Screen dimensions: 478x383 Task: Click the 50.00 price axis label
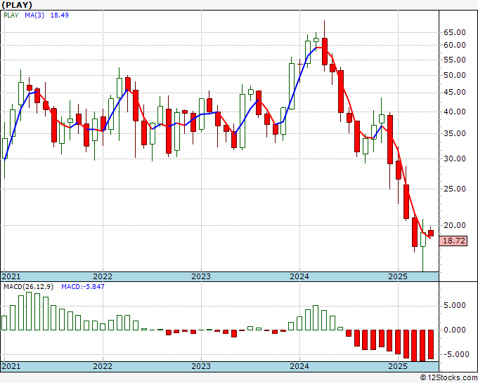tap(455, 75)
